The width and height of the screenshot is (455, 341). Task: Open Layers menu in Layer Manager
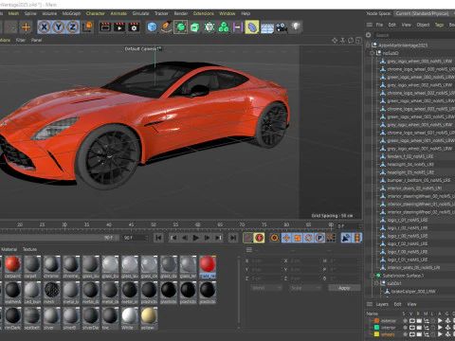coord(382,304)
